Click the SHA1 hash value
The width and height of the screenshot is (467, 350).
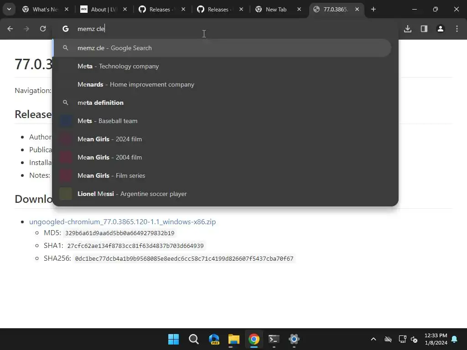coord(135,246)
